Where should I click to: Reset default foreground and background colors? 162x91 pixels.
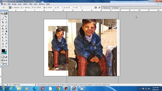click(2, 54)
